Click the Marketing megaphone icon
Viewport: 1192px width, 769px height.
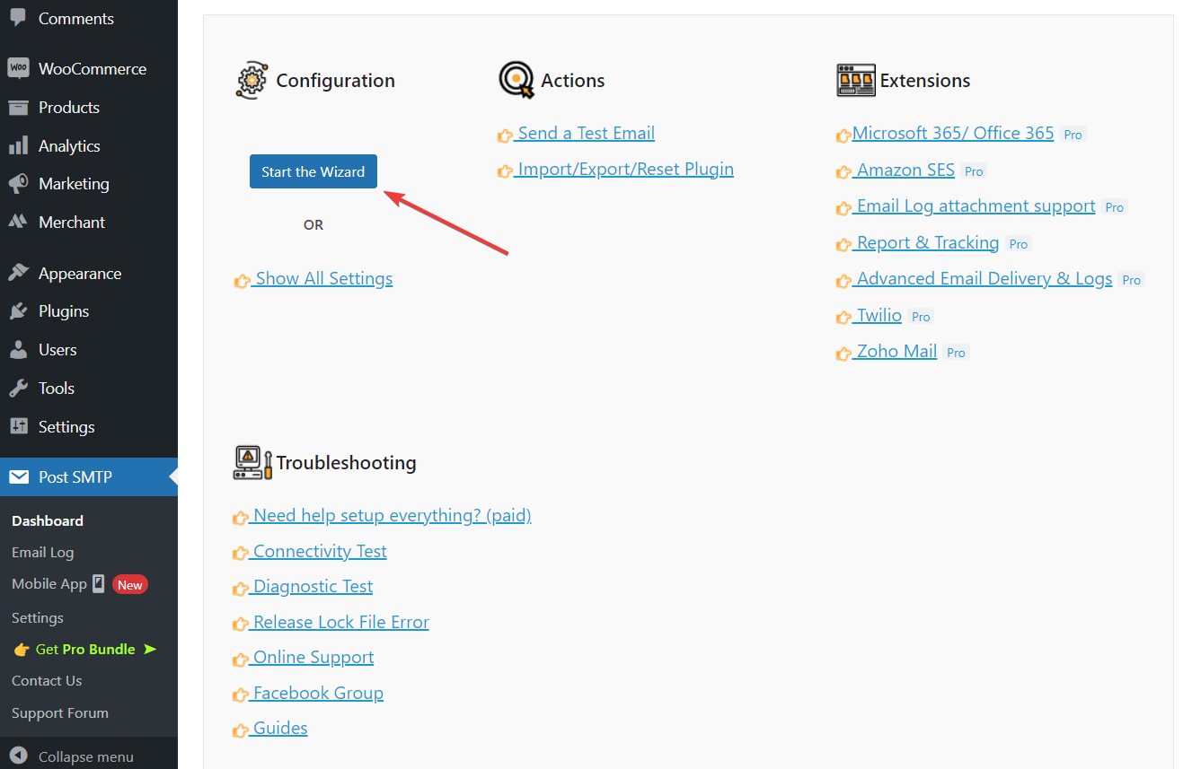point(18,184)
